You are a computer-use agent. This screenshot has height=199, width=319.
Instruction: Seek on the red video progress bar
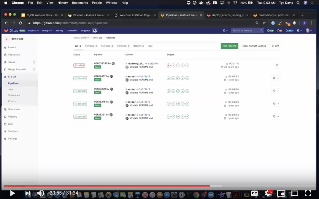119,186
